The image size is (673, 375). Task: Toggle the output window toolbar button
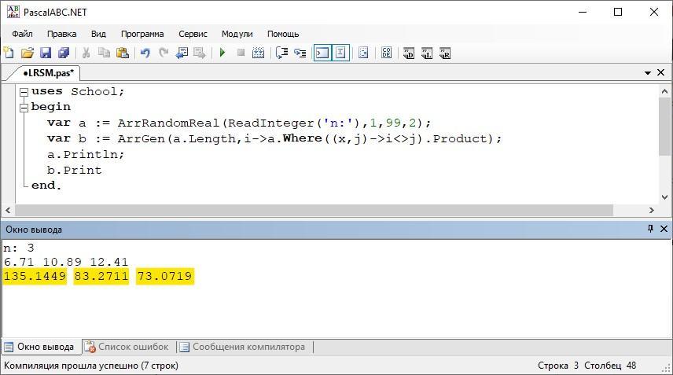pyautogui.click(x=322, y=53)
